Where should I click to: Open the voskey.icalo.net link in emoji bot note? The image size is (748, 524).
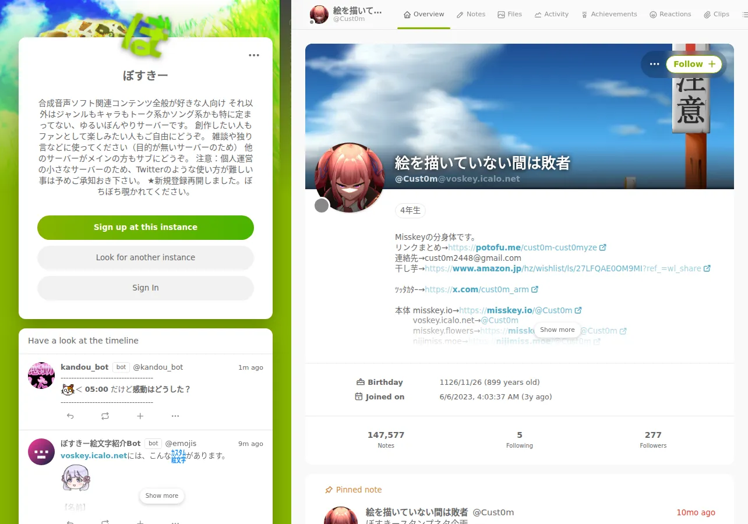[x=94, y=456]
